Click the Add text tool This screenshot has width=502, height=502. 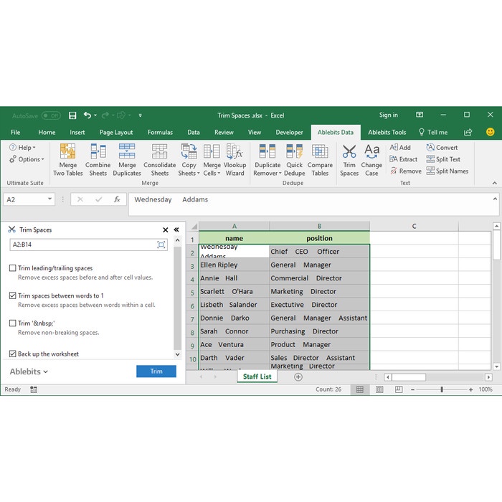pyautogui.click(x=400, y=148)
